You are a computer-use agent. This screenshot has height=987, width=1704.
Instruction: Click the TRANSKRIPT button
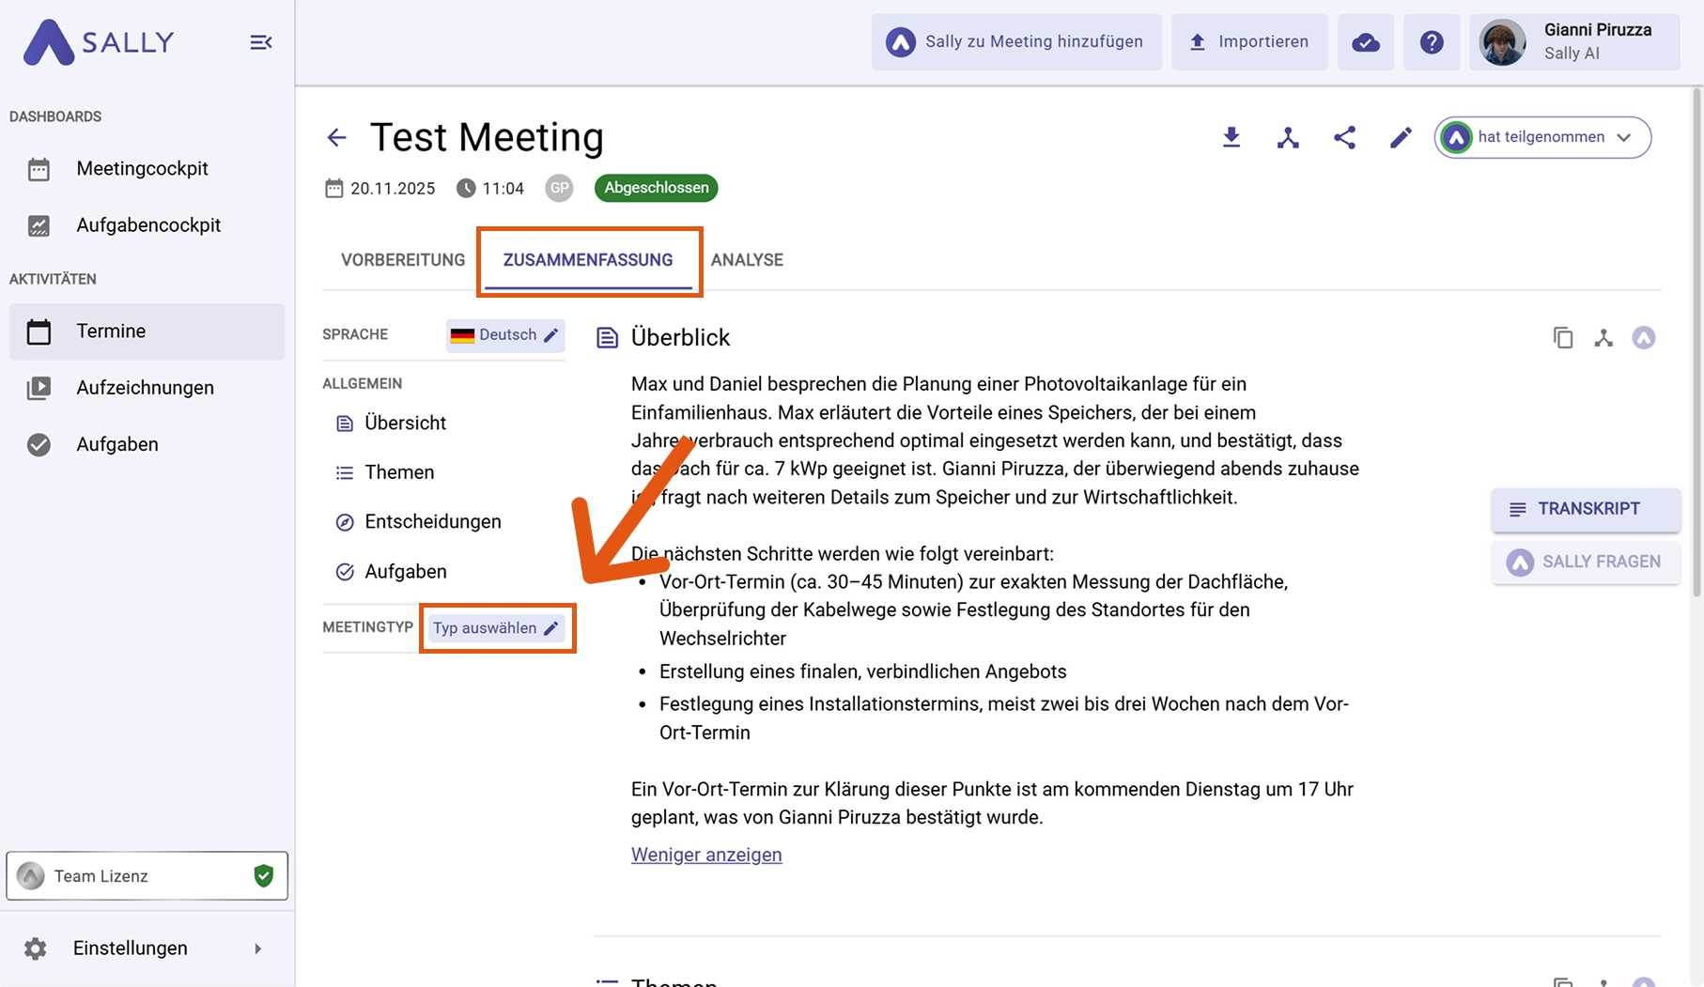(x=1586, y=509)
